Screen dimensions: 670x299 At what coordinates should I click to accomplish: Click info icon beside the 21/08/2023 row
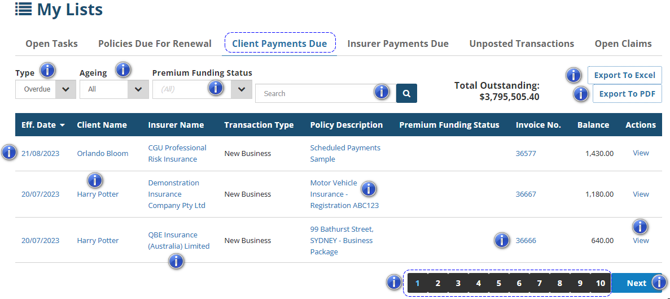coord(9,152)
